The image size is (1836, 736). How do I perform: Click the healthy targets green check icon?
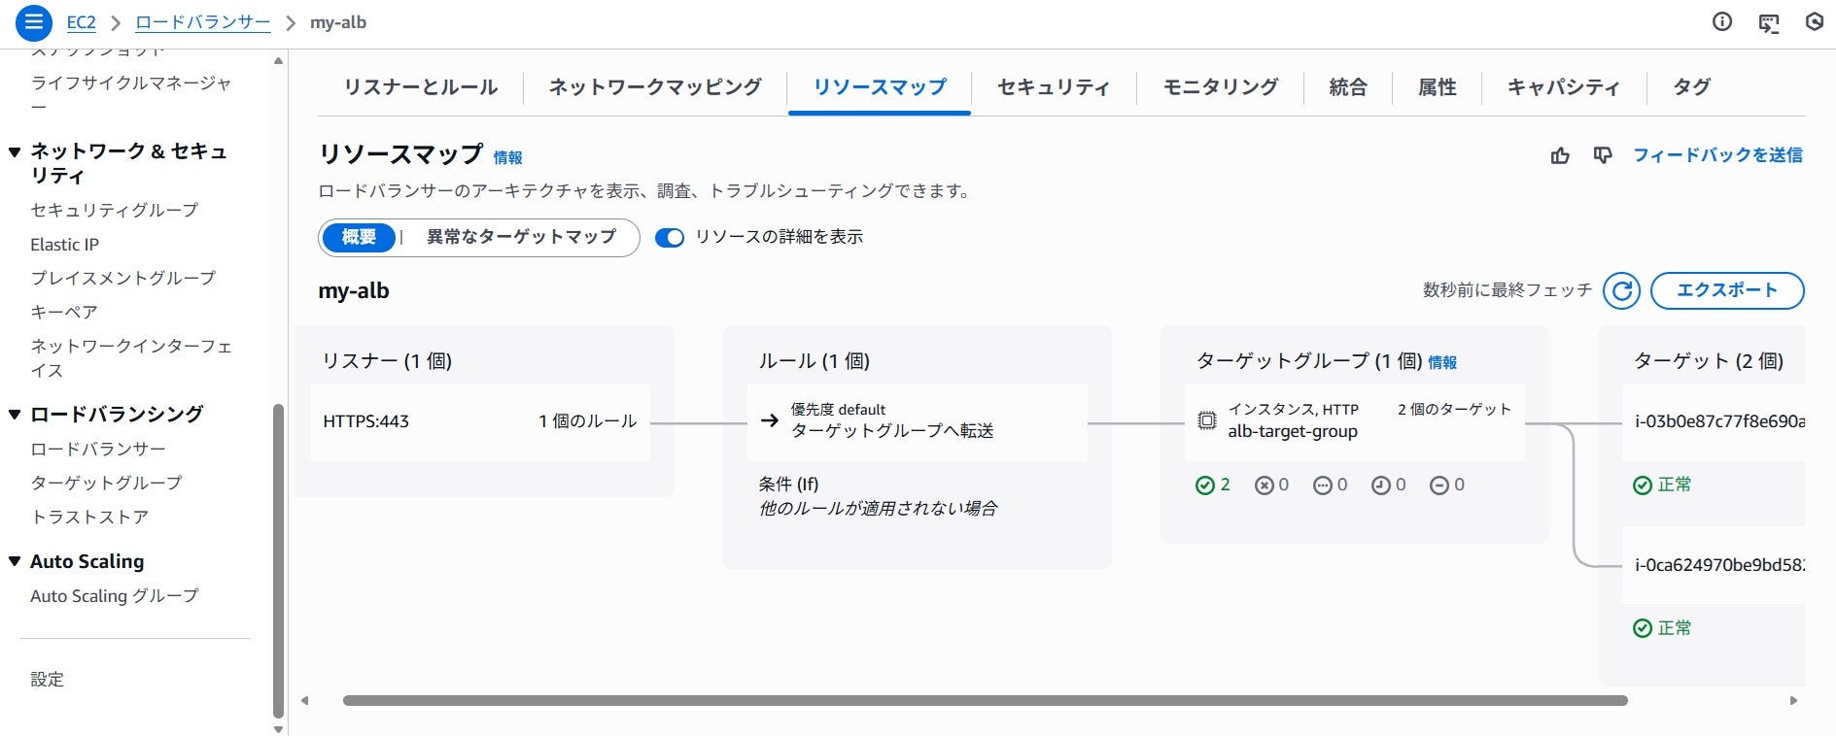pos(1205,485)
